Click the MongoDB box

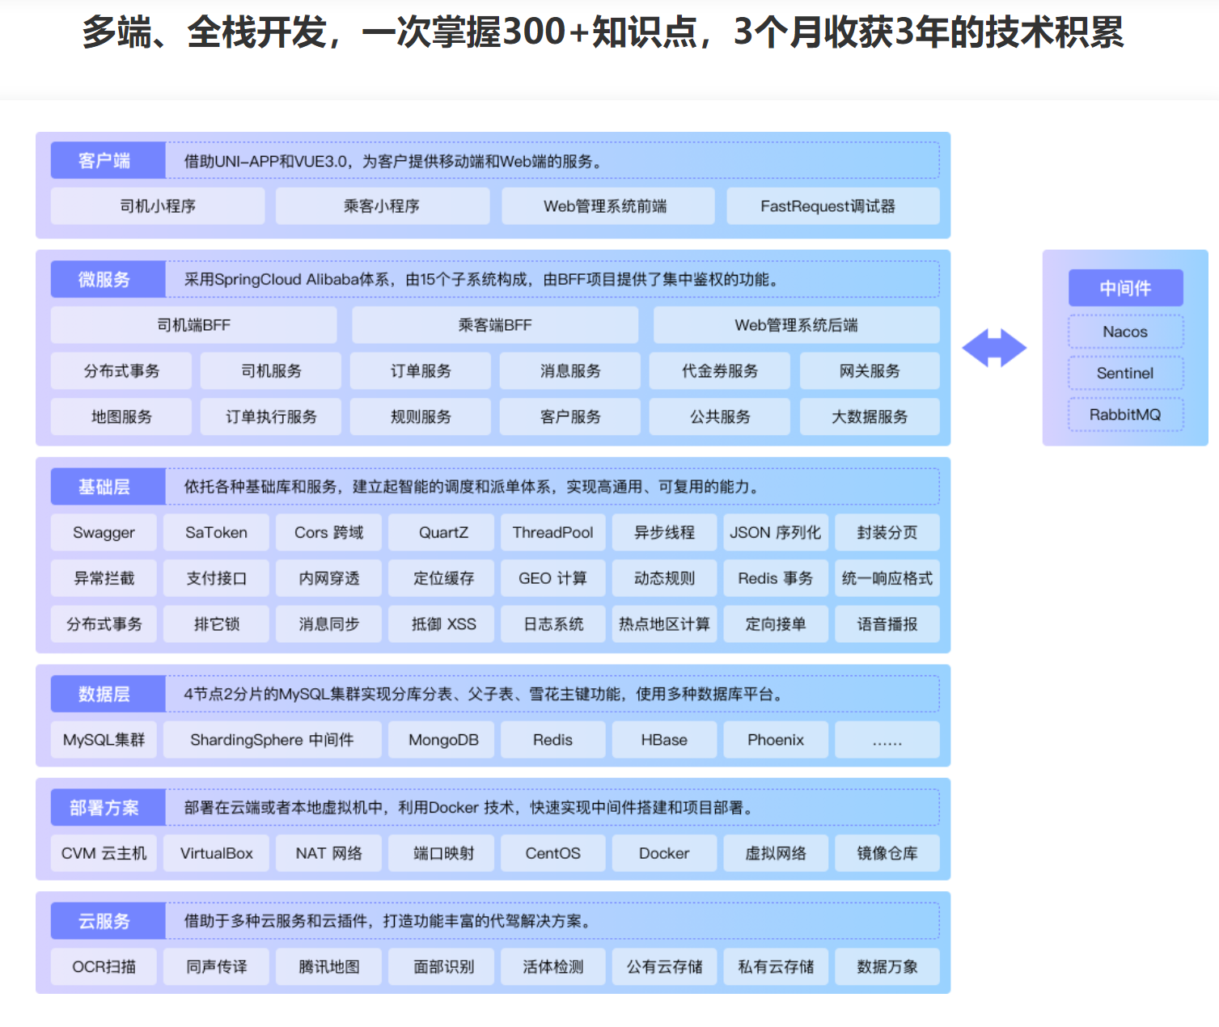point(442,739)
